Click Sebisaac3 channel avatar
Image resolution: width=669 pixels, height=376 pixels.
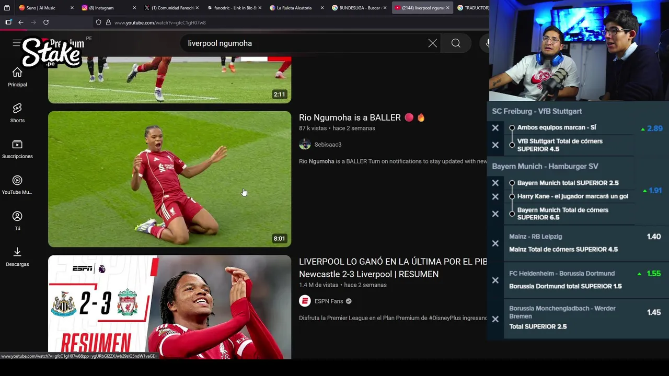[x=305, y=144]
